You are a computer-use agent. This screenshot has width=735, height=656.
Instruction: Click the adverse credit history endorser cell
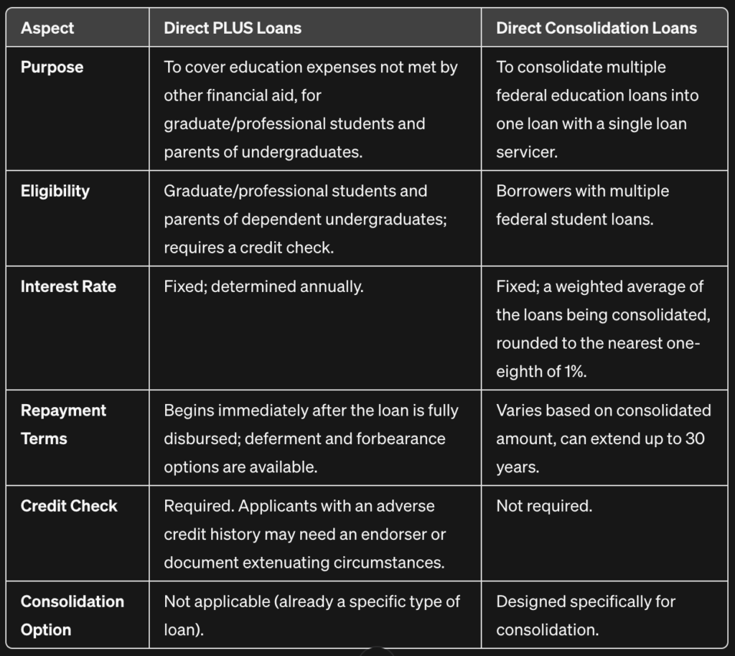coord(315,533)
